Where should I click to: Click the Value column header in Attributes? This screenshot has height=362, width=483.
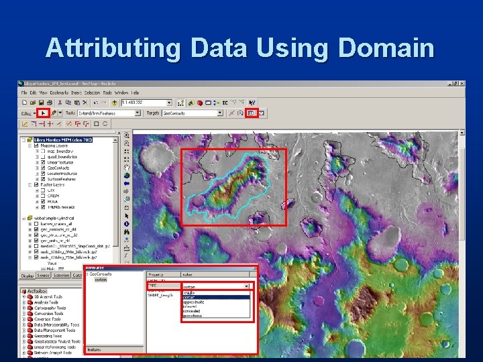pyautogui.click(x=215, y=274)
